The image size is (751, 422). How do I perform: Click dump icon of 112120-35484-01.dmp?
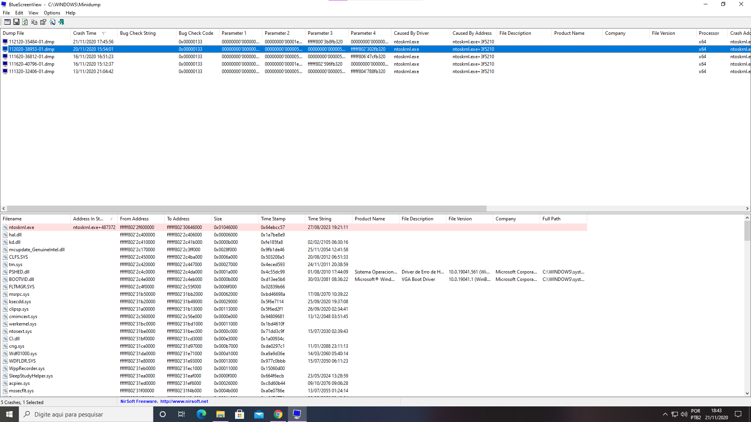[x=5, y=41]
